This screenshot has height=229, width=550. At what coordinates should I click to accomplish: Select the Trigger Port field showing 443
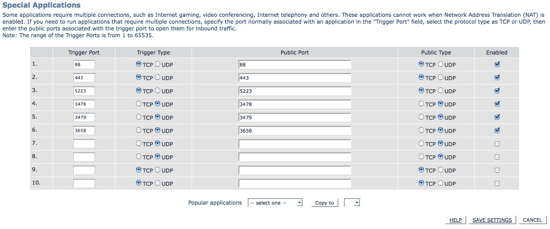point(84,78)
